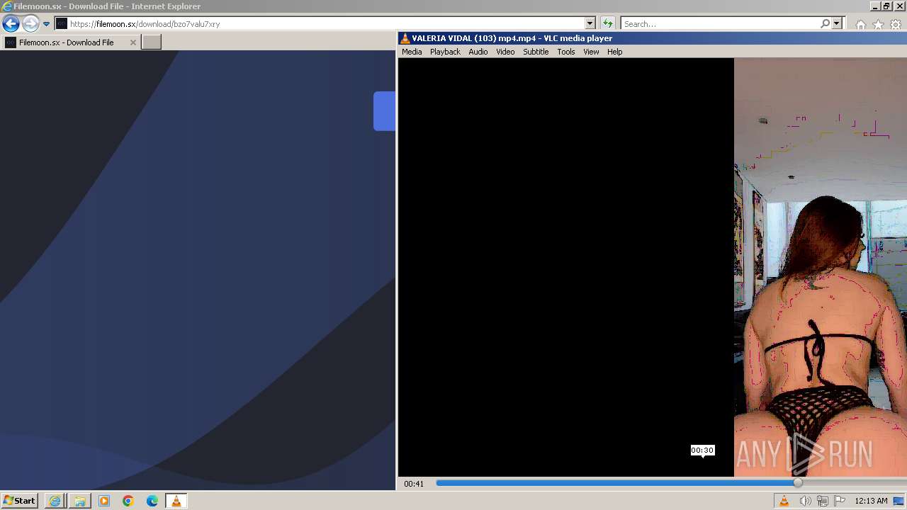Refresh the page in Internet Explorer
Viewport: 907px width, 510px height.
tap(607, 24)
